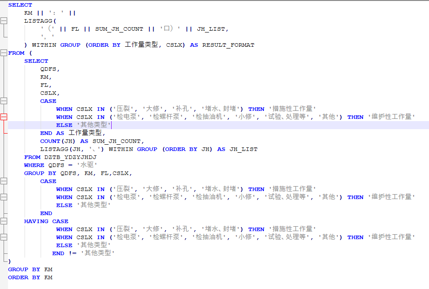The width and height of the screenshot is (429, 289).
Task: Click the closing parenthesis above GROUP BY KM
Action: click(9, 261)
